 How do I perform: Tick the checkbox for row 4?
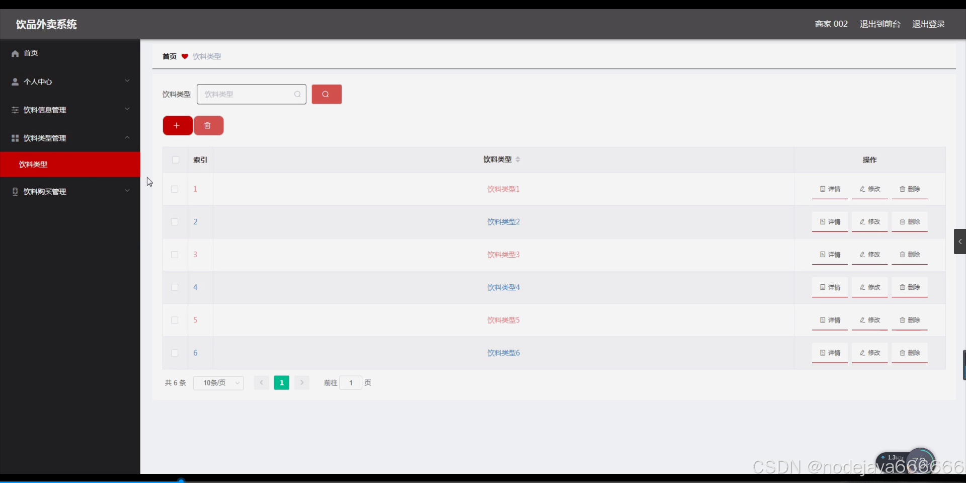click(x=175, y=287)
